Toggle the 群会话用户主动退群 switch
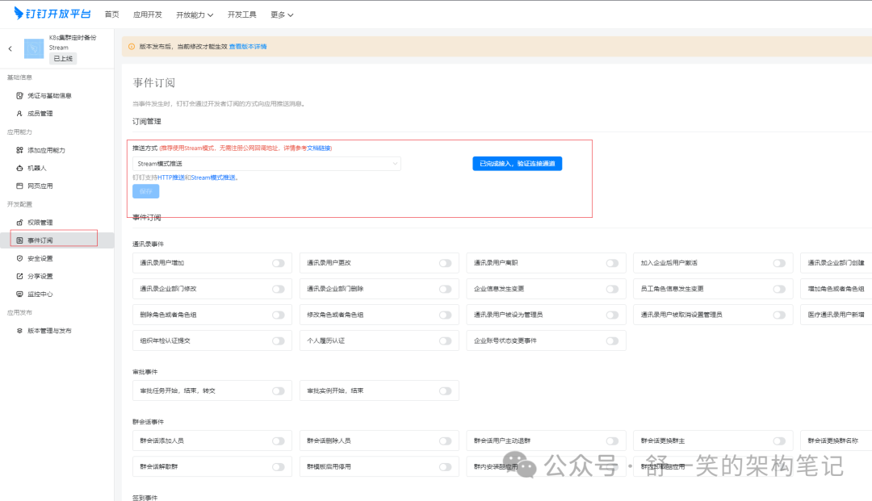The height and width of the screenshot is (501, 872). coord(612,441)
